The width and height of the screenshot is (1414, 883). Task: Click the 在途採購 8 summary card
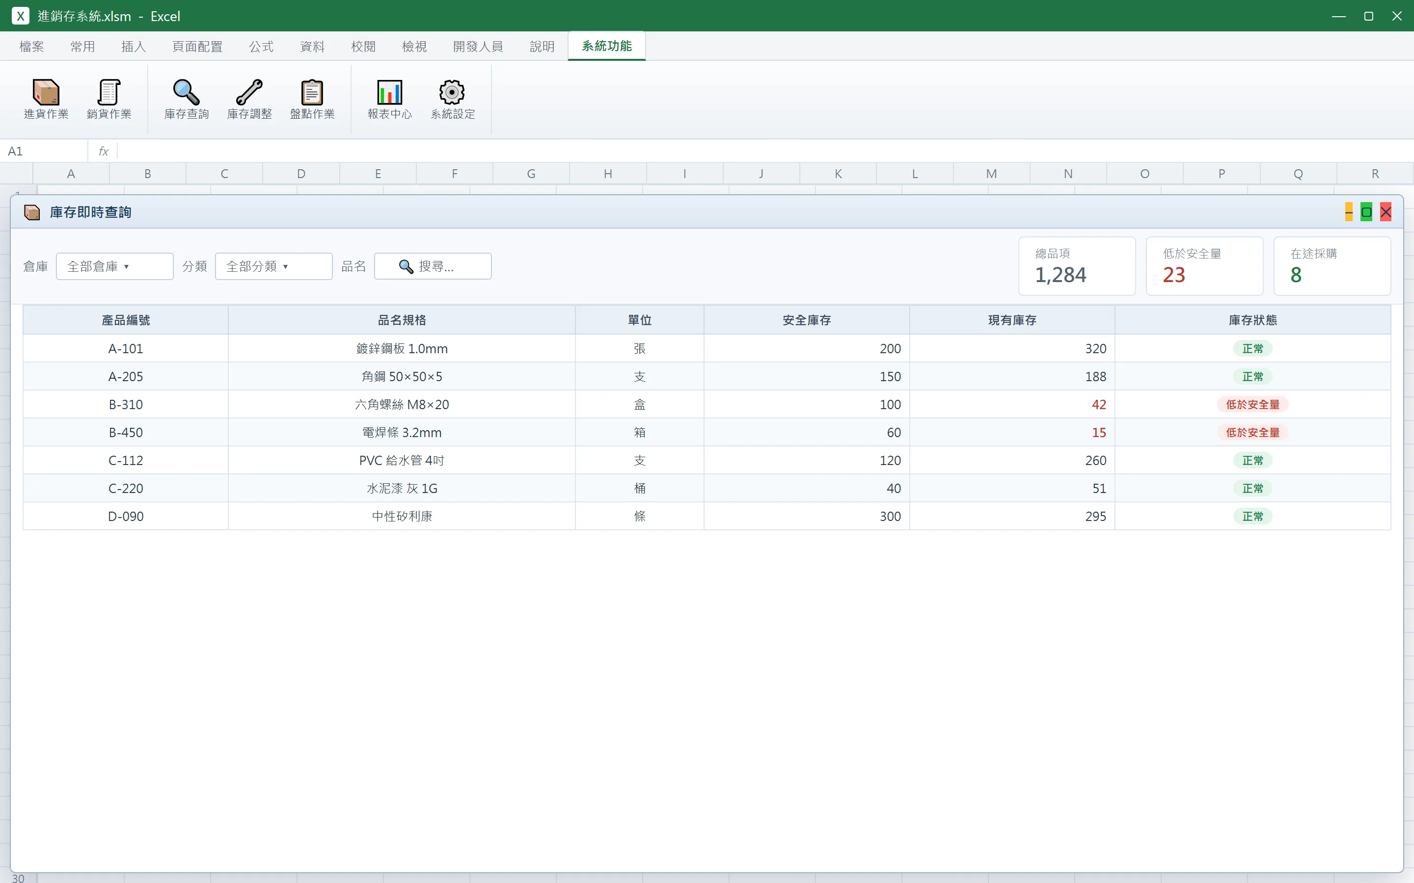1332,266
